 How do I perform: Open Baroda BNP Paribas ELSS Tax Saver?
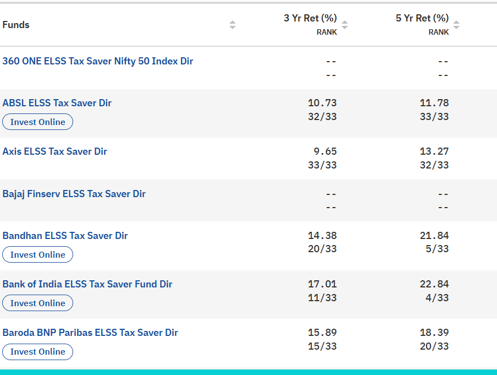90,333
